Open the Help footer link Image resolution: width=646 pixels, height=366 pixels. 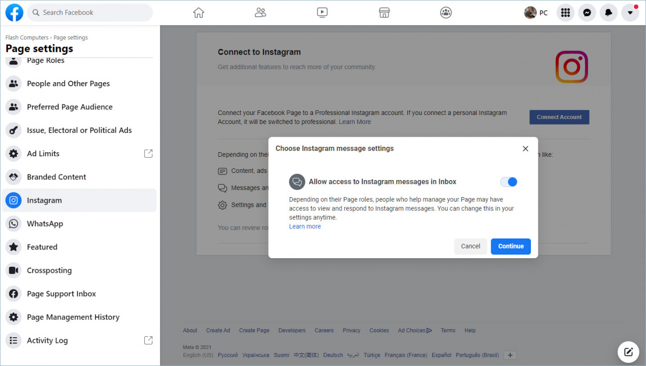pos(470,331)
